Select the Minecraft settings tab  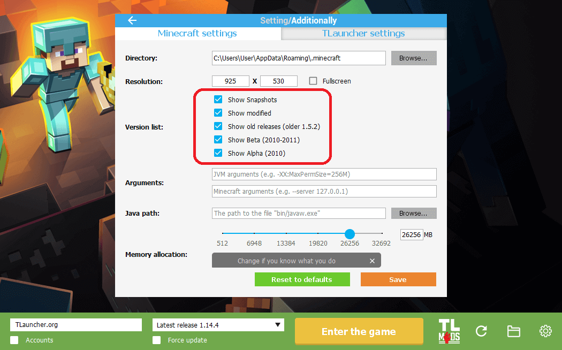pos(197,33)
